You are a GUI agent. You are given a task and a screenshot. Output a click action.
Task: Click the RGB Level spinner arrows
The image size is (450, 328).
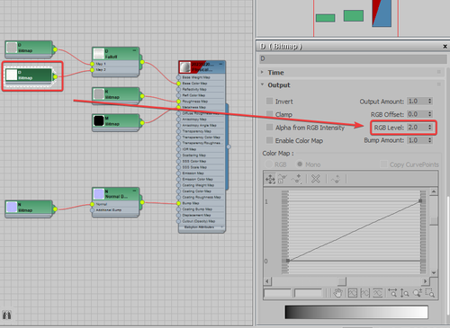point(430,128)
